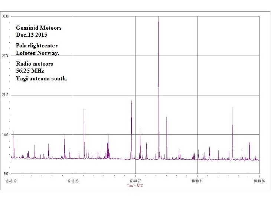Image resolution: width=271 pixels, height=203 pixels.
Task: Click the 390 y-axis value
Action: (6, 174)
